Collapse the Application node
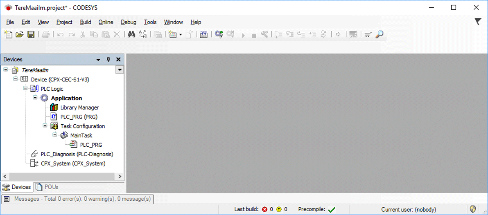 point(35,97)
